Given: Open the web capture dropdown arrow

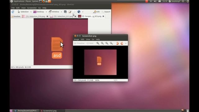Looking at the screenshot, I should coord(83,12).
